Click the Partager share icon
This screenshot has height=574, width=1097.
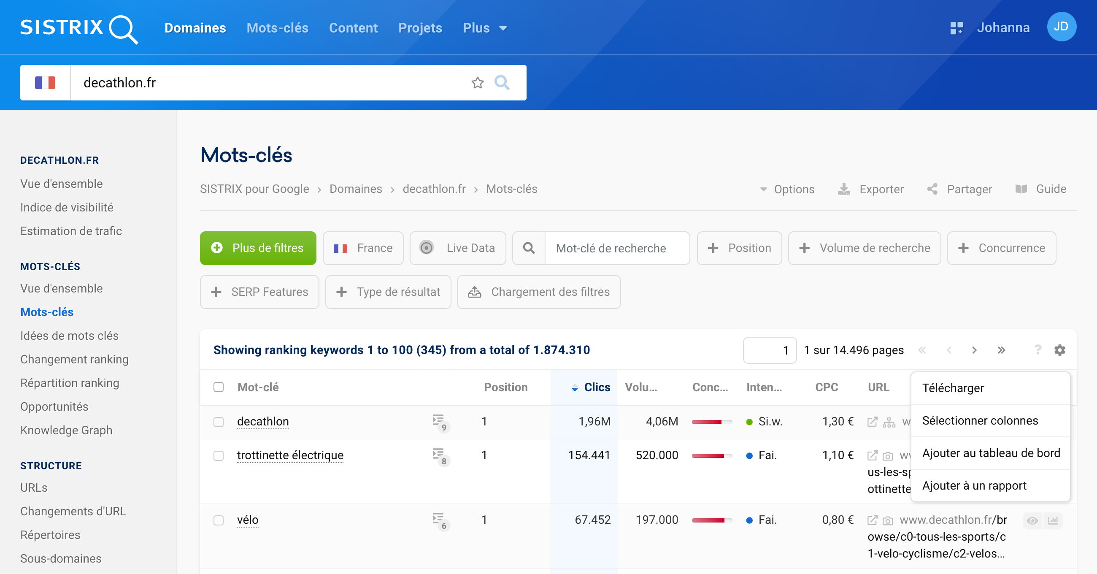(932, 189)
